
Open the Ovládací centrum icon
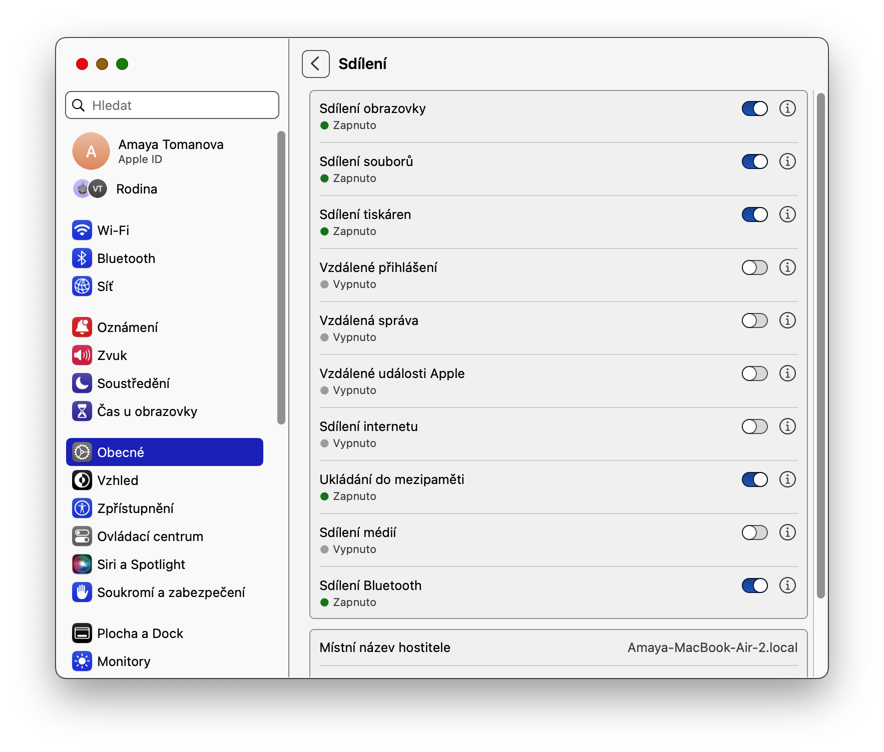[82, 536]
